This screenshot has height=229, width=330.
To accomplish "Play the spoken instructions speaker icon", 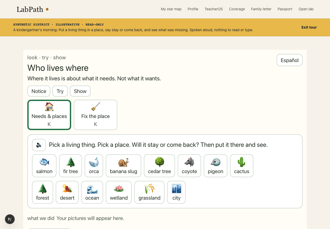I will (x=39, y=145).
